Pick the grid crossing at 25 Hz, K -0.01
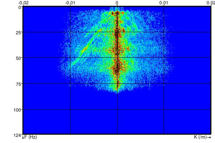This screenshot has height=143, width=215. [x=70, y=32]
